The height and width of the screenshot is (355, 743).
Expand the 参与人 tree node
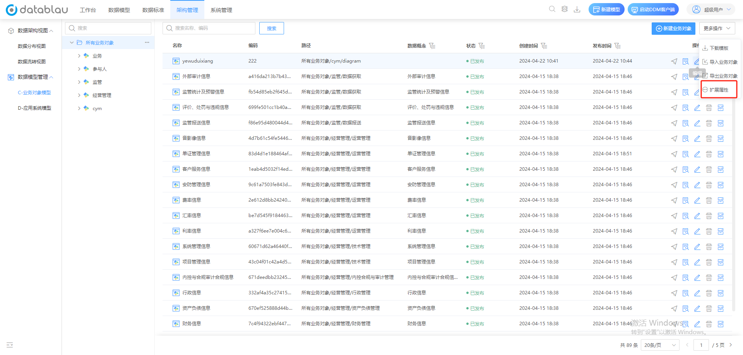click(x=79, y=69)
